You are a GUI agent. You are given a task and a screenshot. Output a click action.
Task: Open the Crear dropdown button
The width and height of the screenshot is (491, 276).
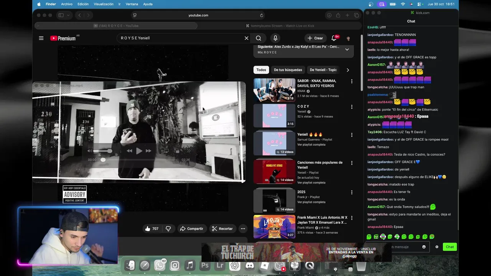[x=315, y=38]
